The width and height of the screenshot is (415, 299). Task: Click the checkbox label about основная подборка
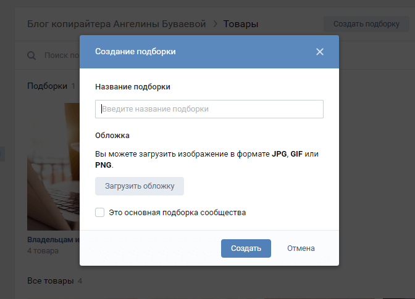(x=177, y=213)
